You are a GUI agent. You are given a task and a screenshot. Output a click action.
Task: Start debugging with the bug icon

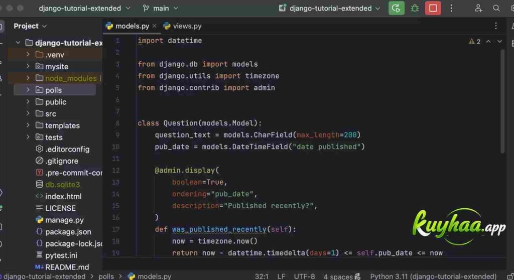click(x=415, y=8)
